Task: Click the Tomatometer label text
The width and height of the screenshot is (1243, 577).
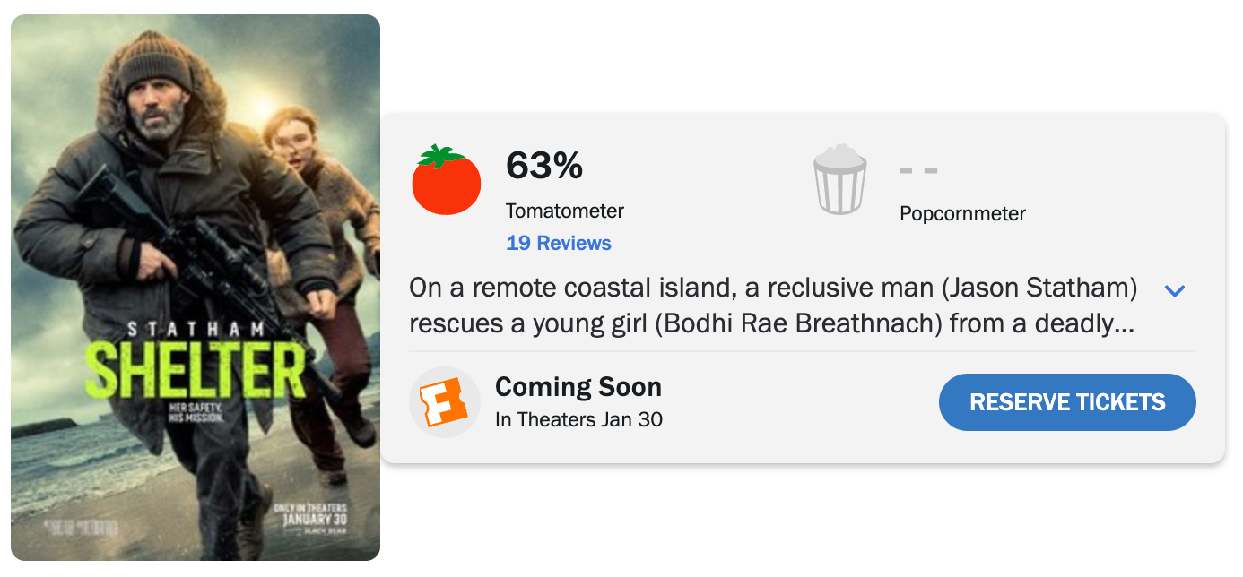Action: pyautogui.click(x=564, y=211)
